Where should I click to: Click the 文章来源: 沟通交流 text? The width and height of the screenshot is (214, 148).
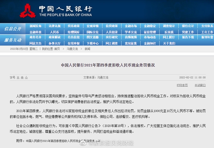(x=96, y=78)
